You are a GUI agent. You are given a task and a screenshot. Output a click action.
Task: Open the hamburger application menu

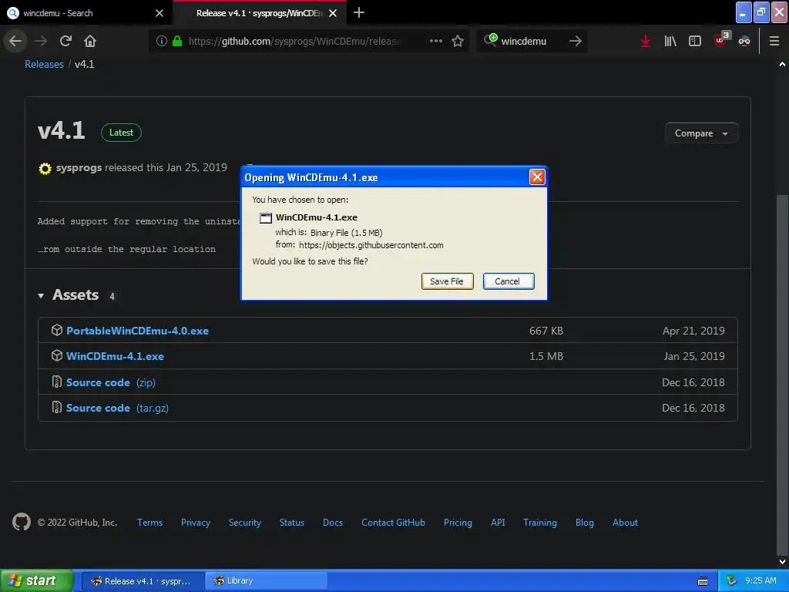coord(774,42)
